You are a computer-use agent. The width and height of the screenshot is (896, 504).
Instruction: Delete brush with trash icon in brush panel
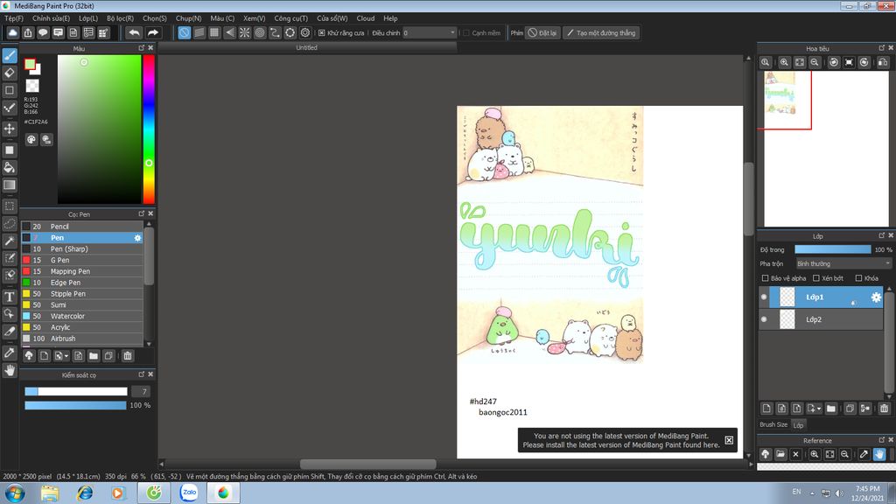(128, 355)
